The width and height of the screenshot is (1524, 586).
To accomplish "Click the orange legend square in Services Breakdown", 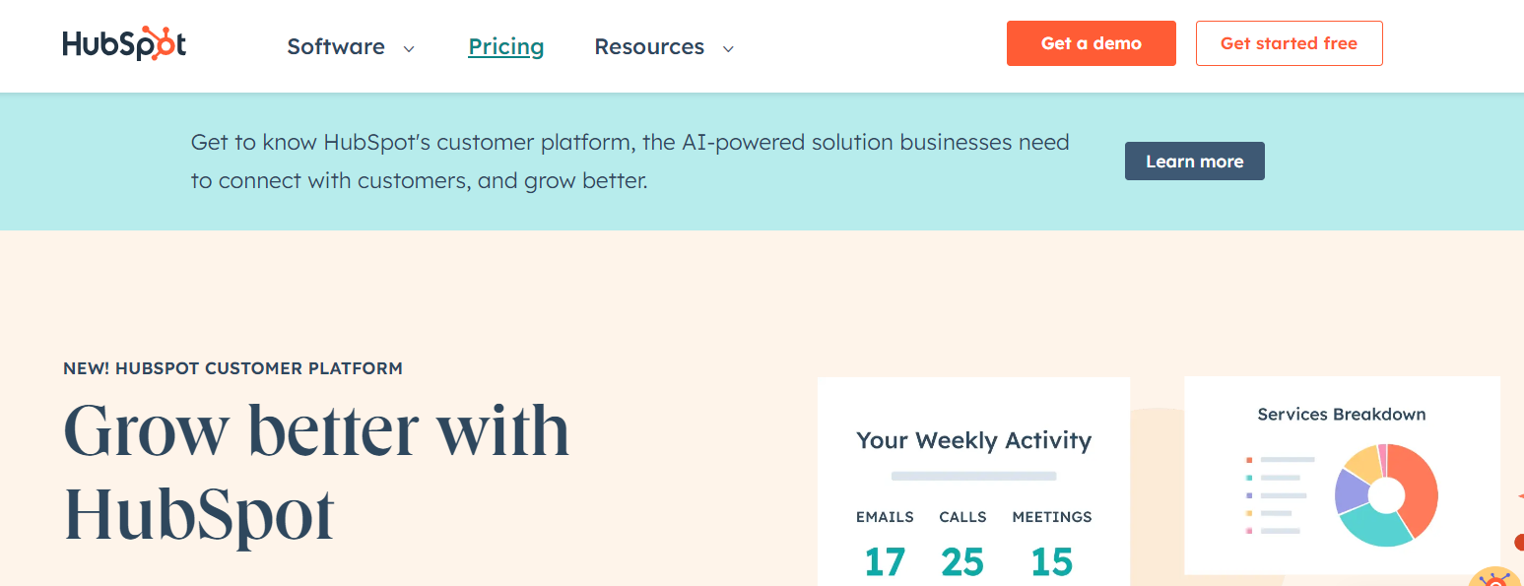I will (1249, 460).
